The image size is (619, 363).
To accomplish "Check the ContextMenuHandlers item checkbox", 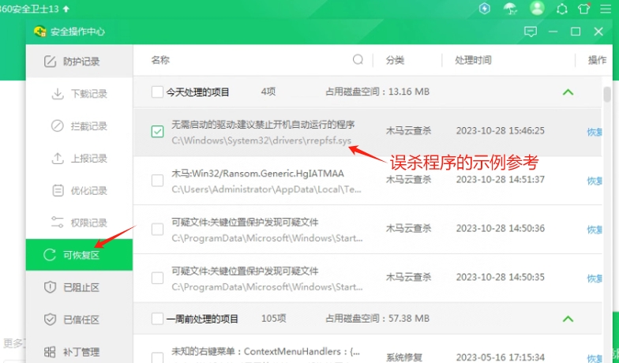I will [157, 357].
